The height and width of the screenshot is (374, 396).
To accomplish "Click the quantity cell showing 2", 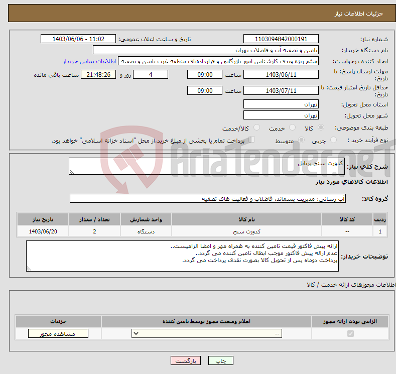I will coord(94,231).
